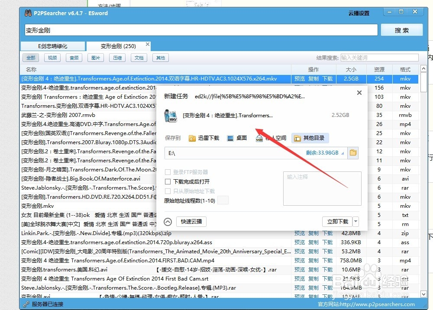Screen dimensions: 433x310
Task: Click the 结果搜索 keyword input field
Action: 379,58
